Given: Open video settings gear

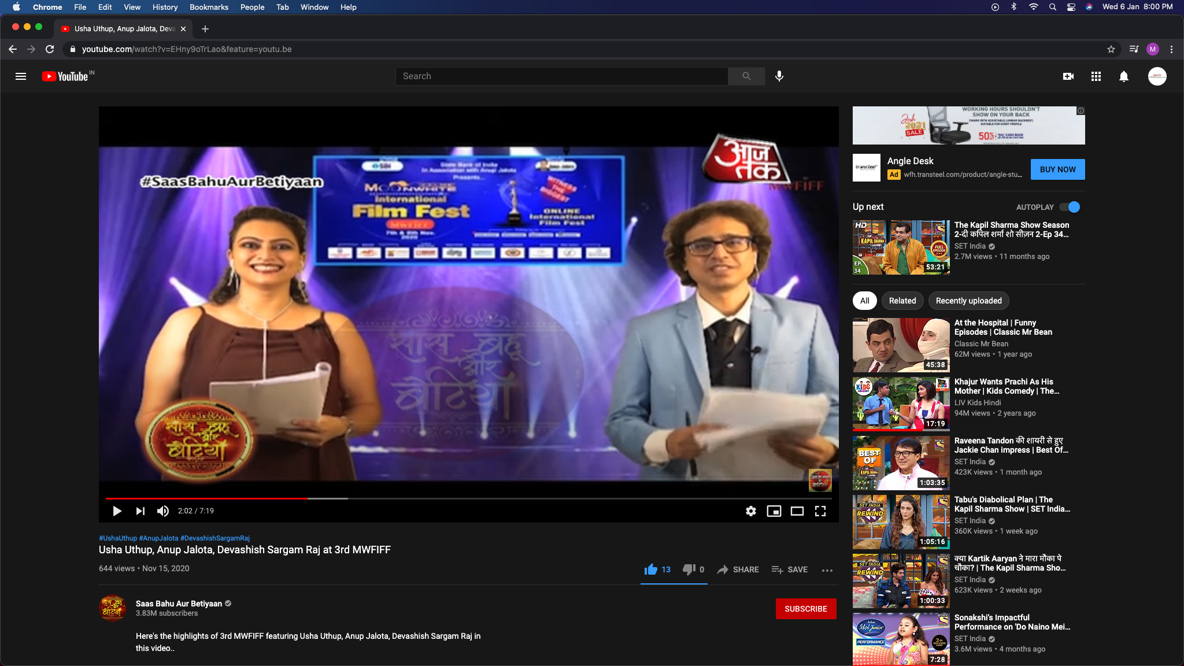Looking at the screenshot, I should click(x=751, y=511).
